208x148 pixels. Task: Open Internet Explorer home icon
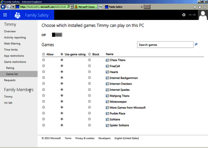[x=195, y=7]
